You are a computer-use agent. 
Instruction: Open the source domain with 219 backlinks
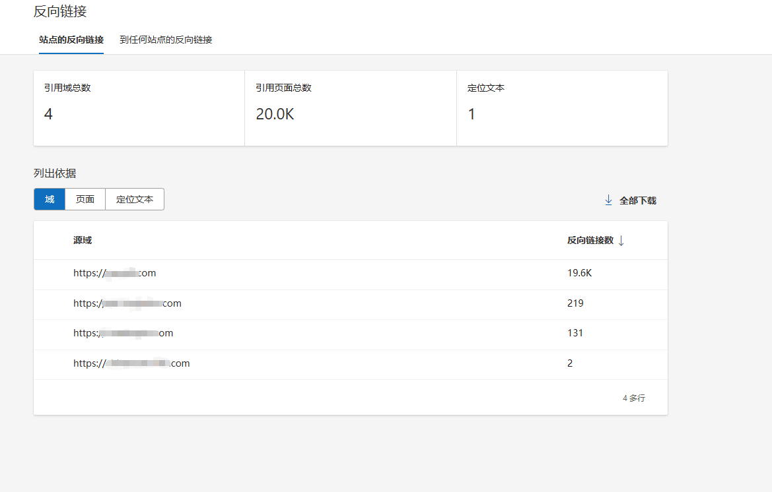[127, 303]
